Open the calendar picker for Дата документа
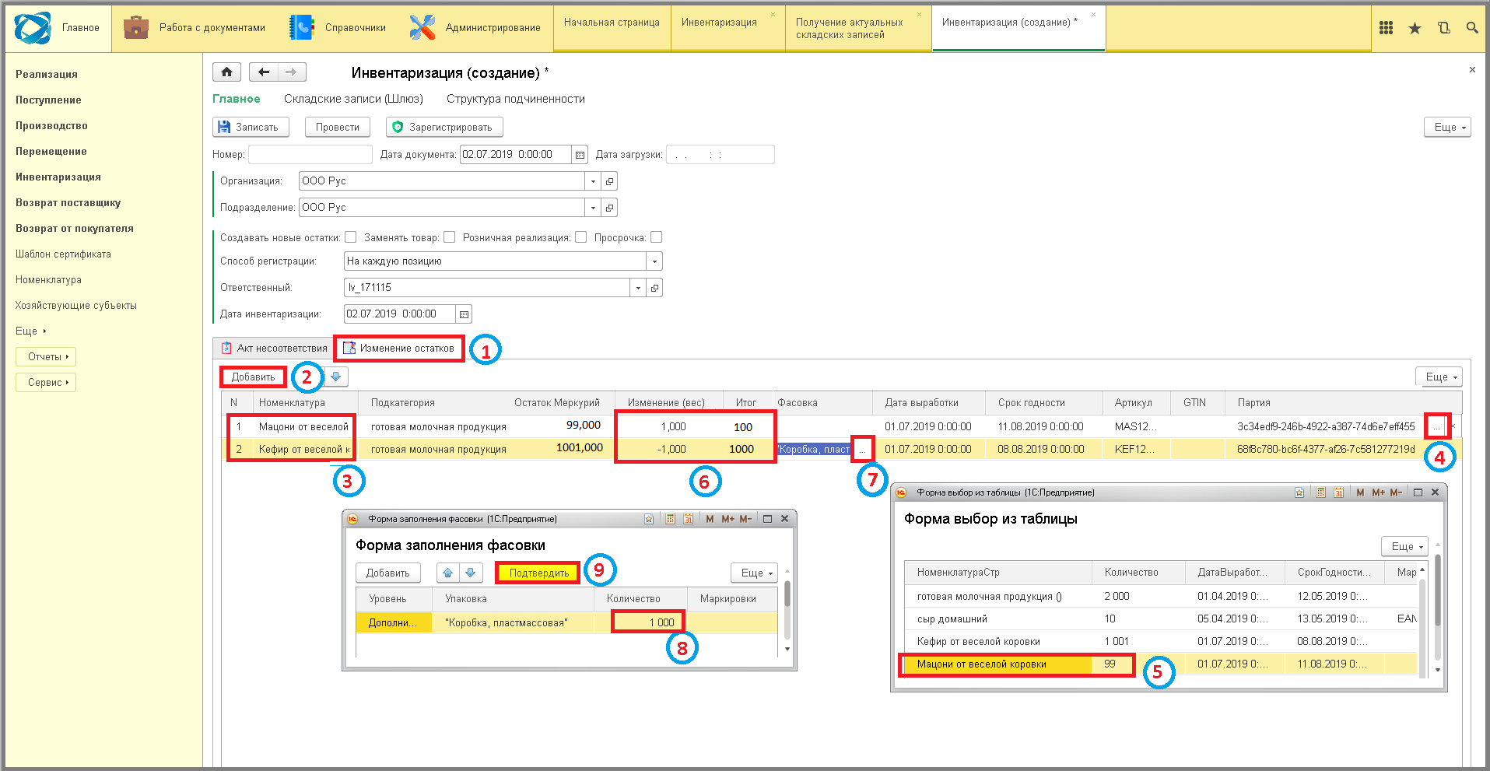 click(x=580, y=155)
